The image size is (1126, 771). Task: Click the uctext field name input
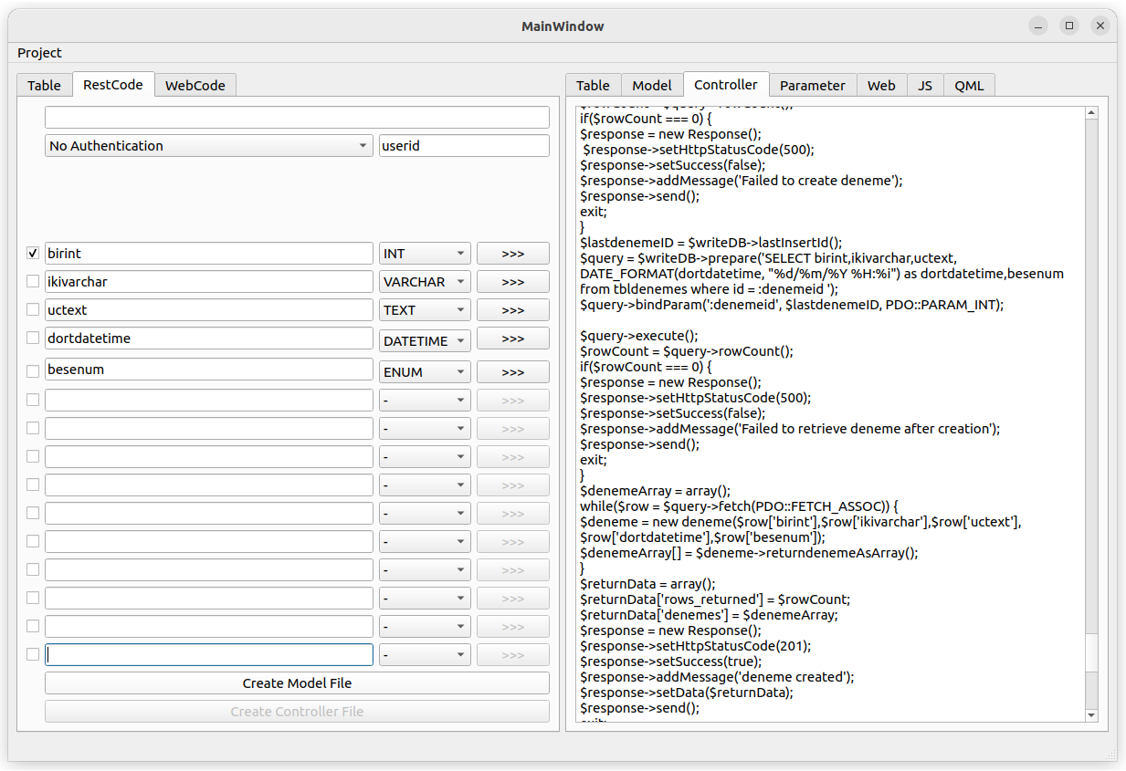209,309
